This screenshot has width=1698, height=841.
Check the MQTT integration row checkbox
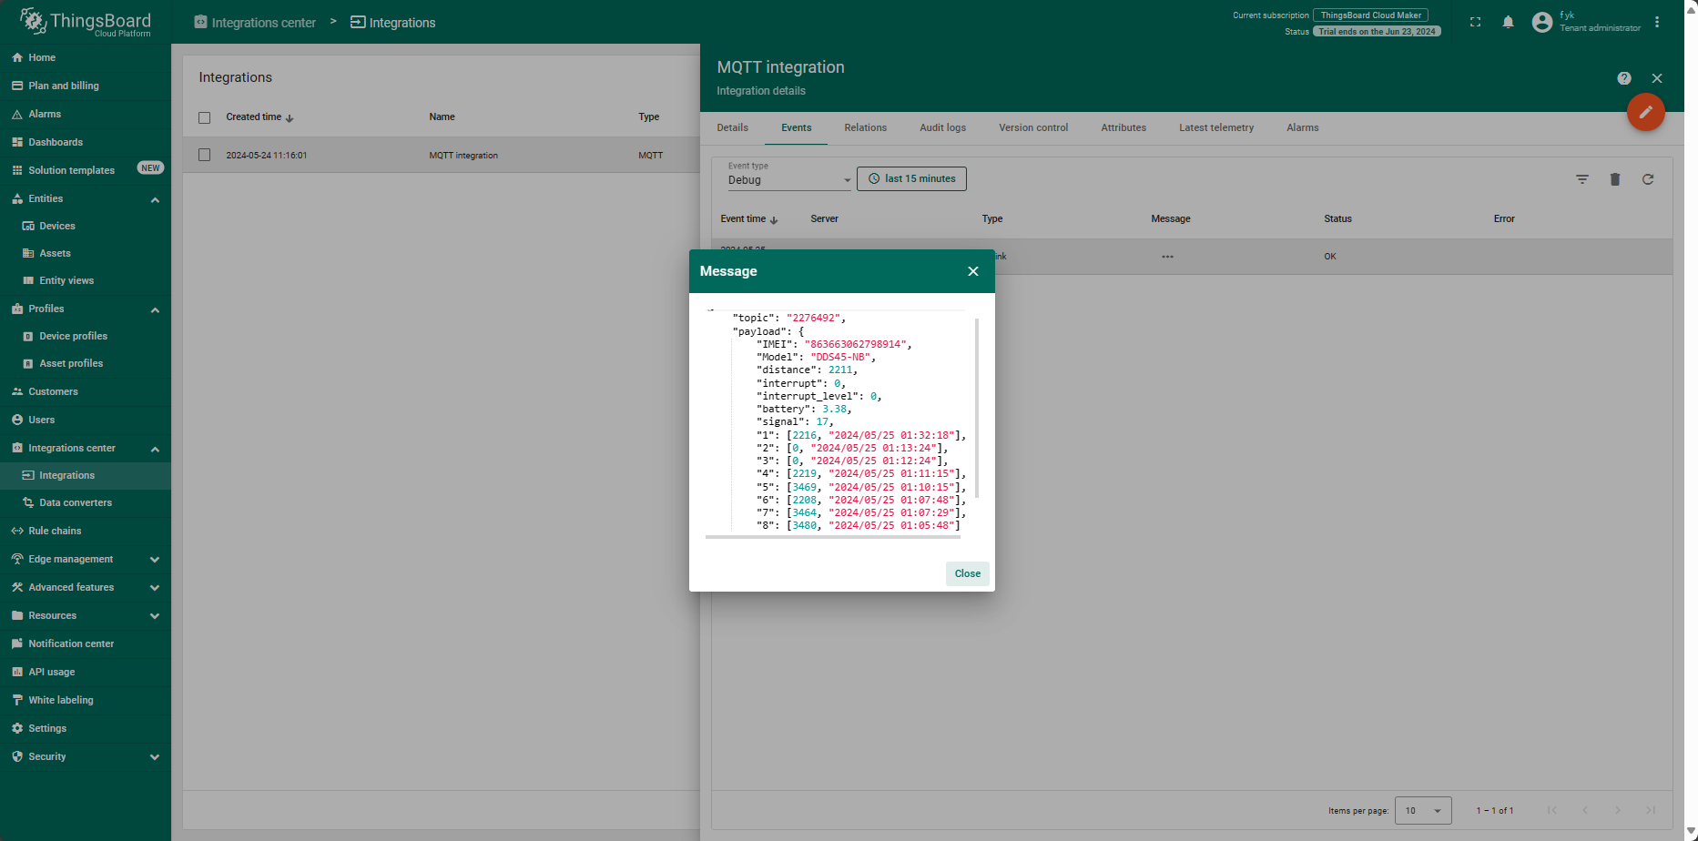tap(204, 155)
